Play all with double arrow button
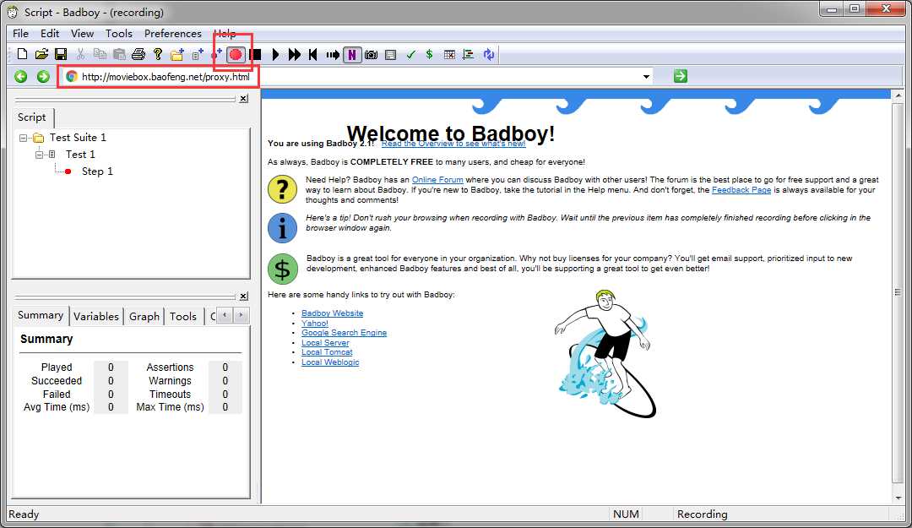Image resolution: width=912 pixels, height=528 pixels. [295, 55]
